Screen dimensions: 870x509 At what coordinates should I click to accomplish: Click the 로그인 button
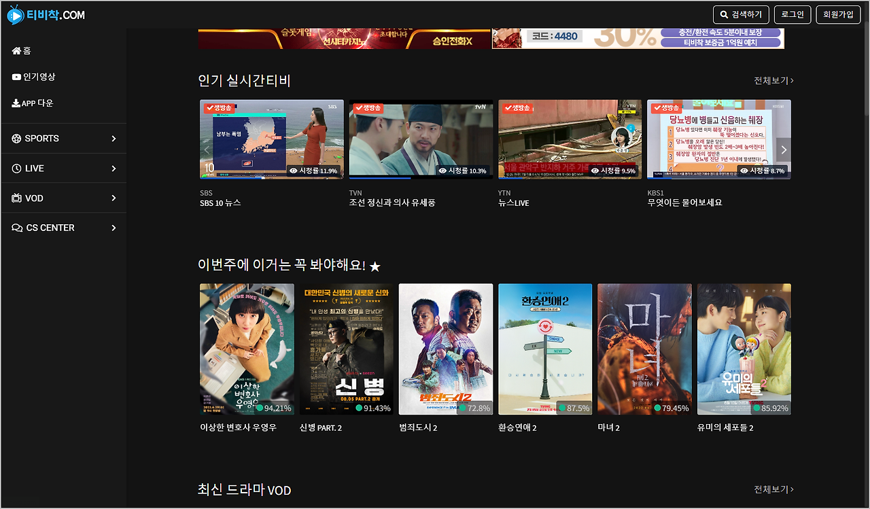tap(793, 14)
